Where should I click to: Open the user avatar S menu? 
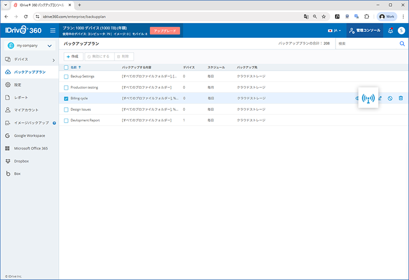pos(401,31)
